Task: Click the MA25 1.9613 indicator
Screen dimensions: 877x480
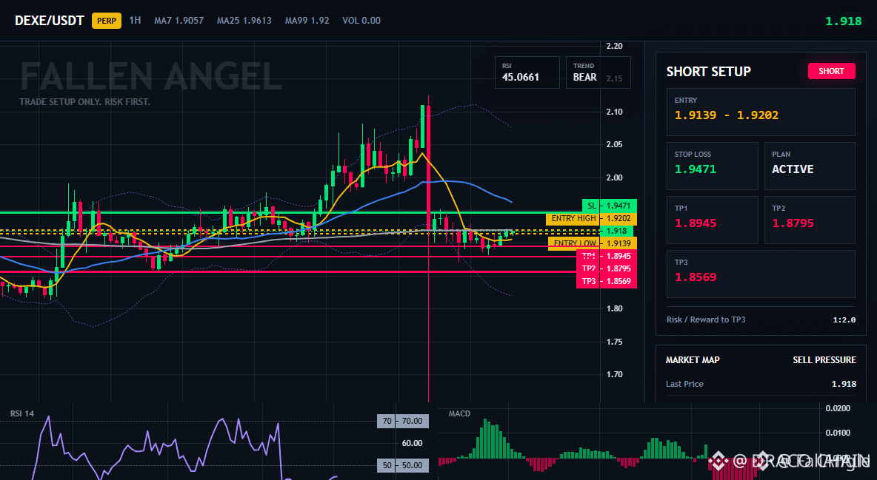Action: coord(244,20)
